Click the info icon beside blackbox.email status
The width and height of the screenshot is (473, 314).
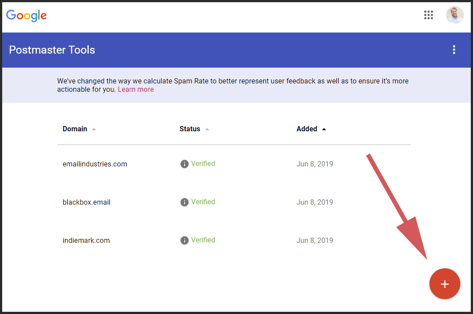[x=184, y=202]
